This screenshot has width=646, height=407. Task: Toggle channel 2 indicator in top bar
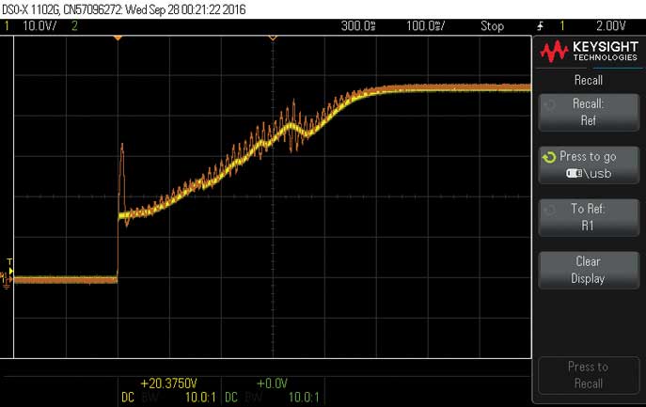75,25
